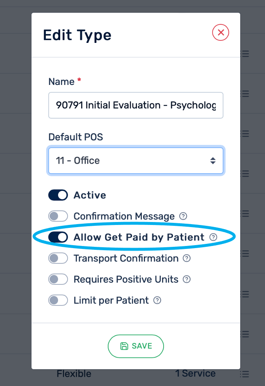Image resolution: width=265 pixels, height=386 pixels.
Task: Click the Confirmation Message help icon
Action: (x=183, y=216)
